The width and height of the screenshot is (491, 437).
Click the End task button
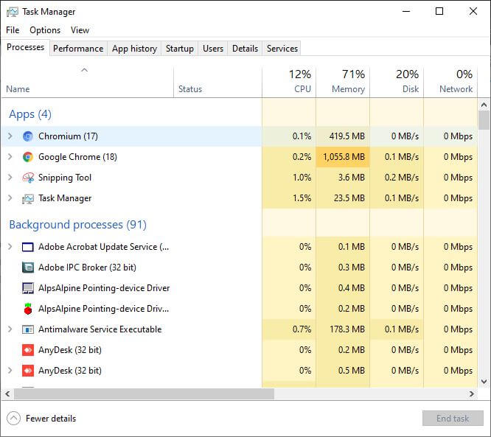(x=453, y=419)
